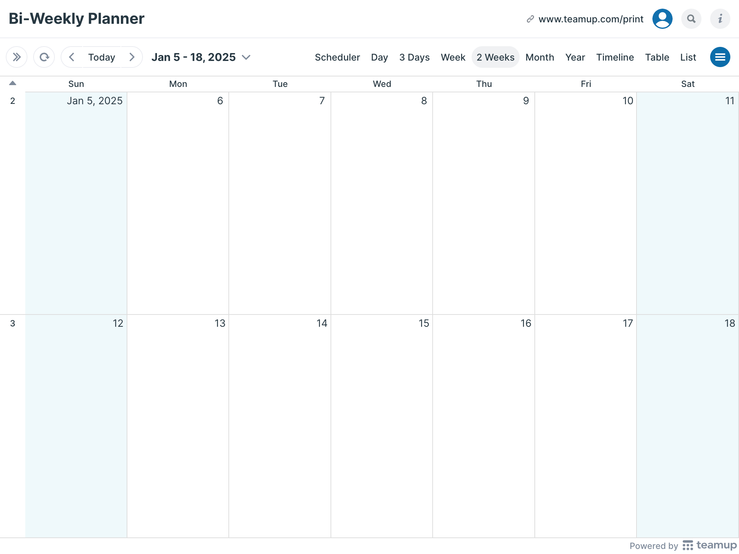Open the blue hamburger menu
The width and height of the screenshot is (739, 554).
[720, 57]
